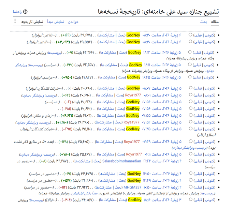Click highlighted GodNey in the 16:45 row
Screen dimensions: 232x209
133,77
